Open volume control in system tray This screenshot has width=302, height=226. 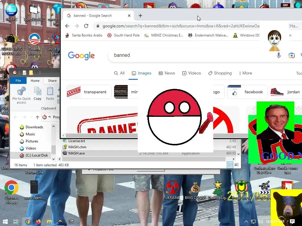(260, 222)
